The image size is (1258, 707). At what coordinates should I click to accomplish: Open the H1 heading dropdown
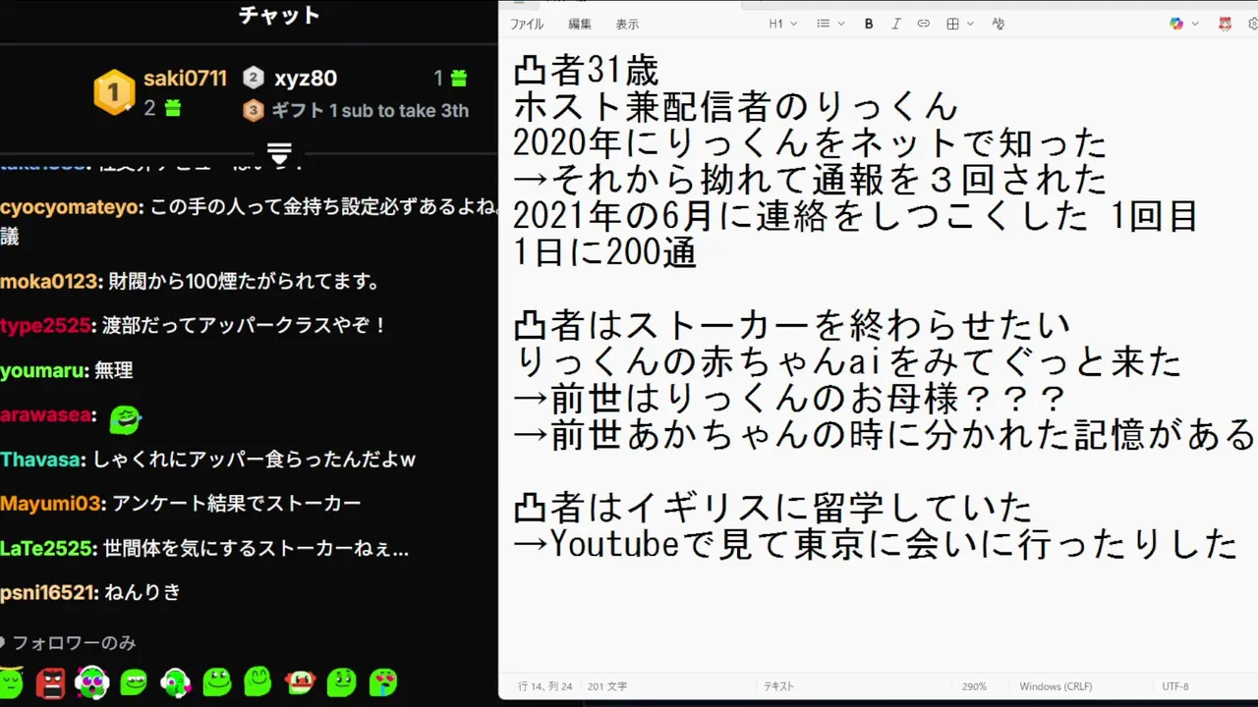[x=782, y=24]
